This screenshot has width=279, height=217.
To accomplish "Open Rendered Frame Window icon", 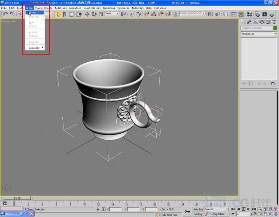I will [x=264, y=14].
